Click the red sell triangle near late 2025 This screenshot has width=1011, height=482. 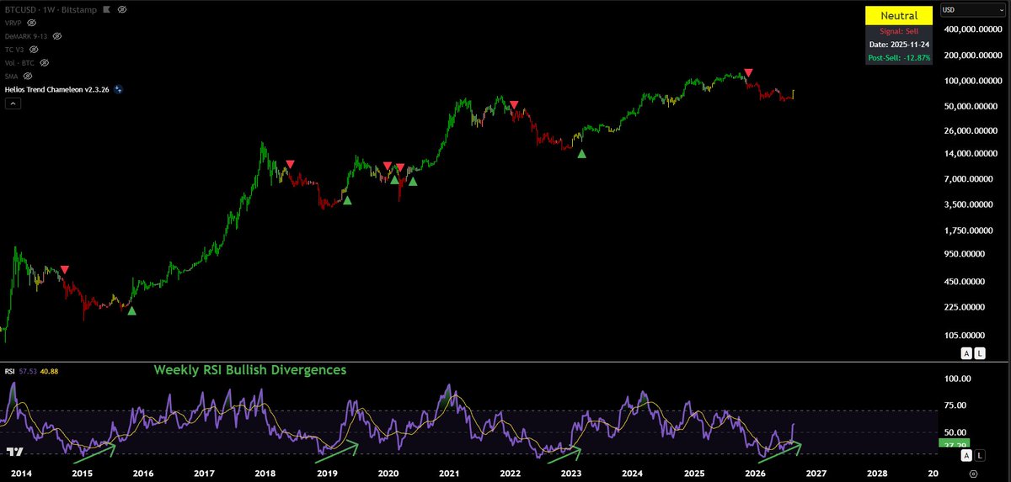pyautogui.click(x=748, y=74)
